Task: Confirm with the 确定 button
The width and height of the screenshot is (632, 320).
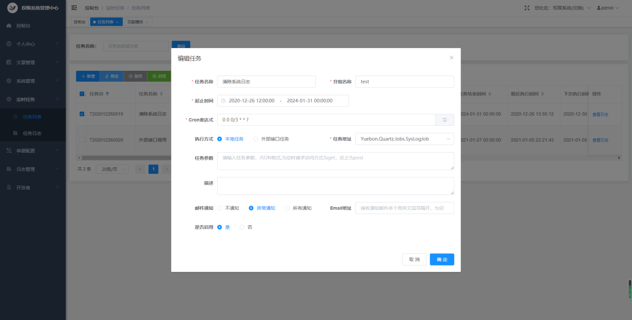Action: 442,260
